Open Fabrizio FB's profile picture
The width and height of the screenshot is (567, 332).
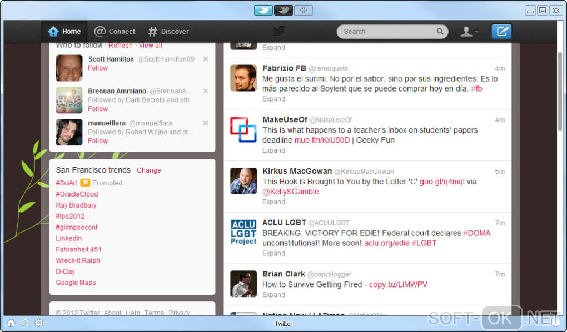(x=243, y=78)
